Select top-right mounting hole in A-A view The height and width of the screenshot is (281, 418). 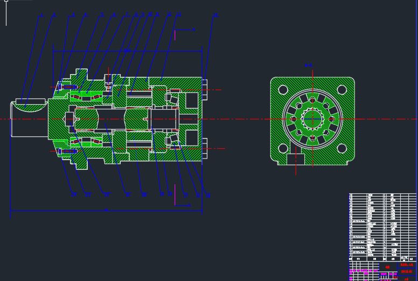pos(342,90)
